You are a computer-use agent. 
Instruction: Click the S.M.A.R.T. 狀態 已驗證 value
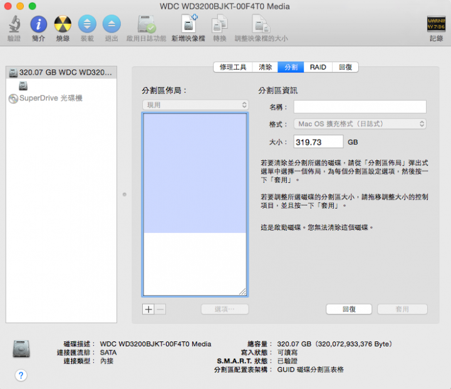288,361
